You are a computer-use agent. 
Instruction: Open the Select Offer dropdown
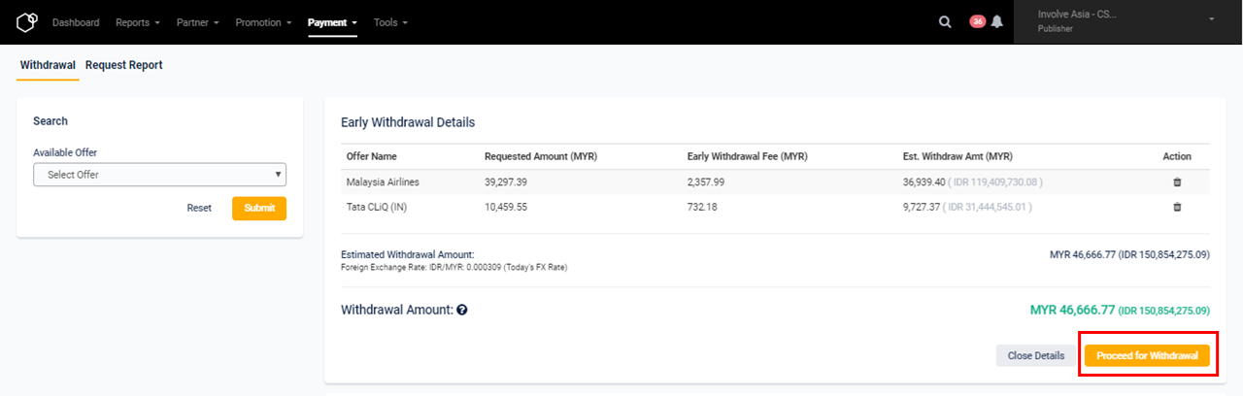[x=160, y=174]
